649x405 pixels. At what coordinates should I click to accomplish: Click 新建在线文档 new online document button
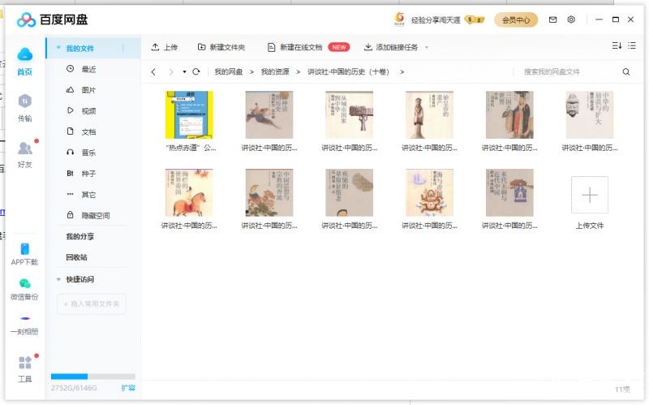[x=294, y=47]
